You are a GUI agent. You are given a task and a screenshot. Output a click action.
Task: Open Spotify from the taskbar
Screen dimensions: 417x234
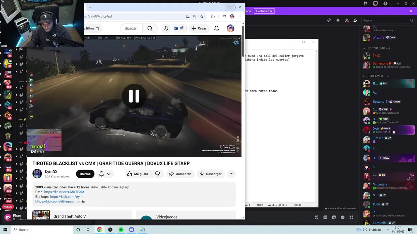121,230
